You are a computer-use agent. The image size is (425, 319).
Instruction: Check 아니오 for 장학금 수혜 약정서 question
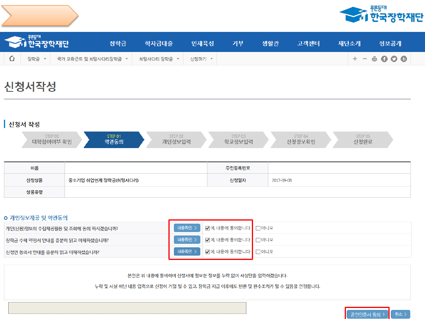coord(258,240)
